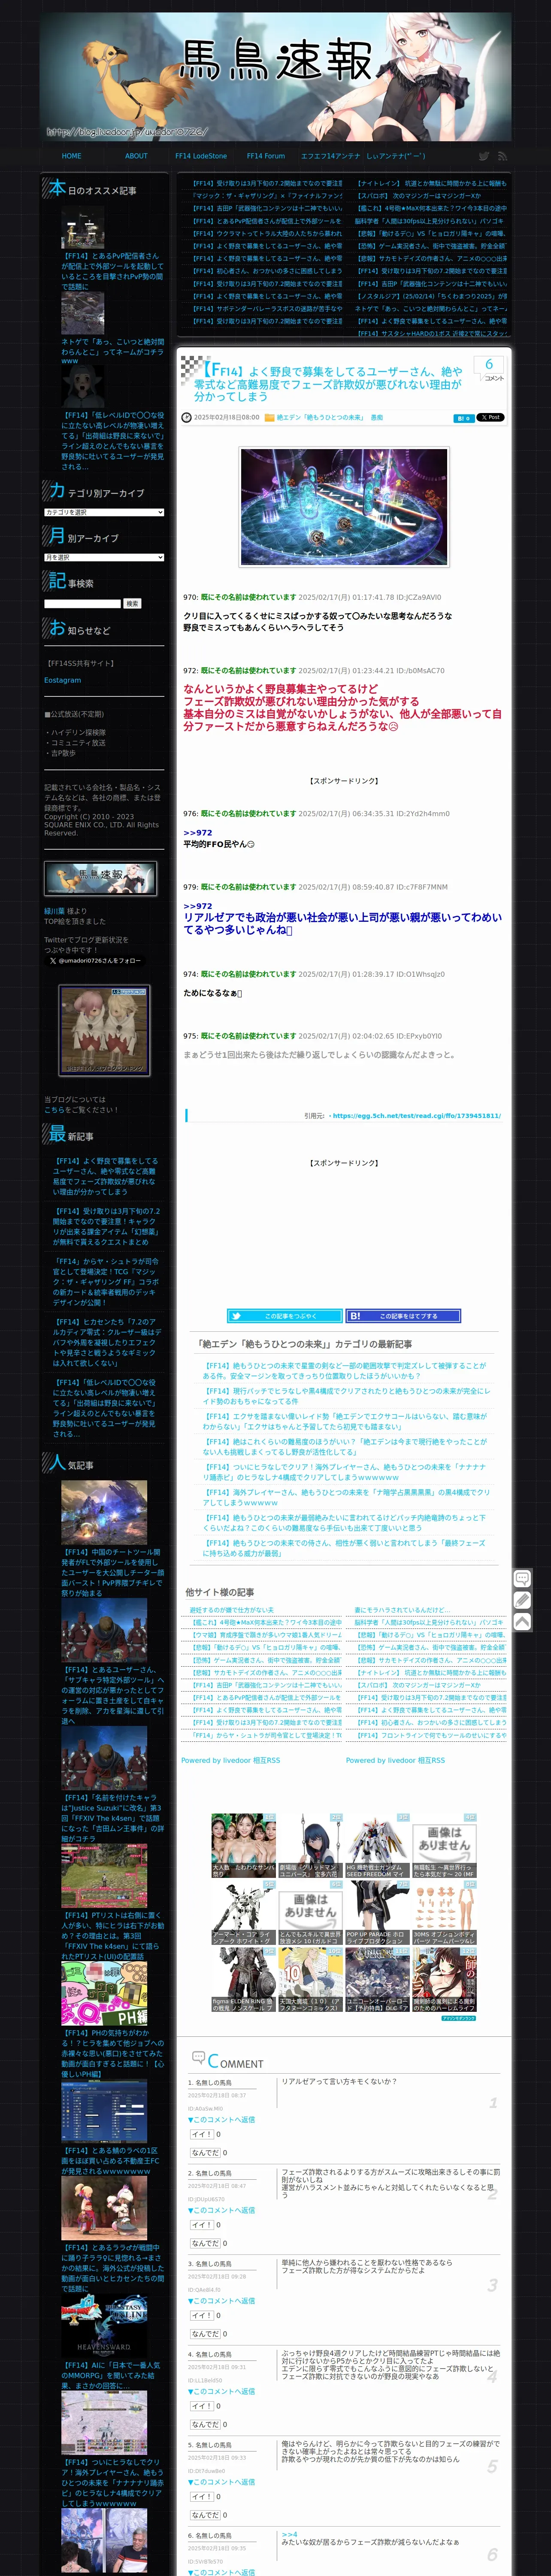
Task: Open 絶エデン「絶もうひとつの未来」 category link by date
Action: 320,418
